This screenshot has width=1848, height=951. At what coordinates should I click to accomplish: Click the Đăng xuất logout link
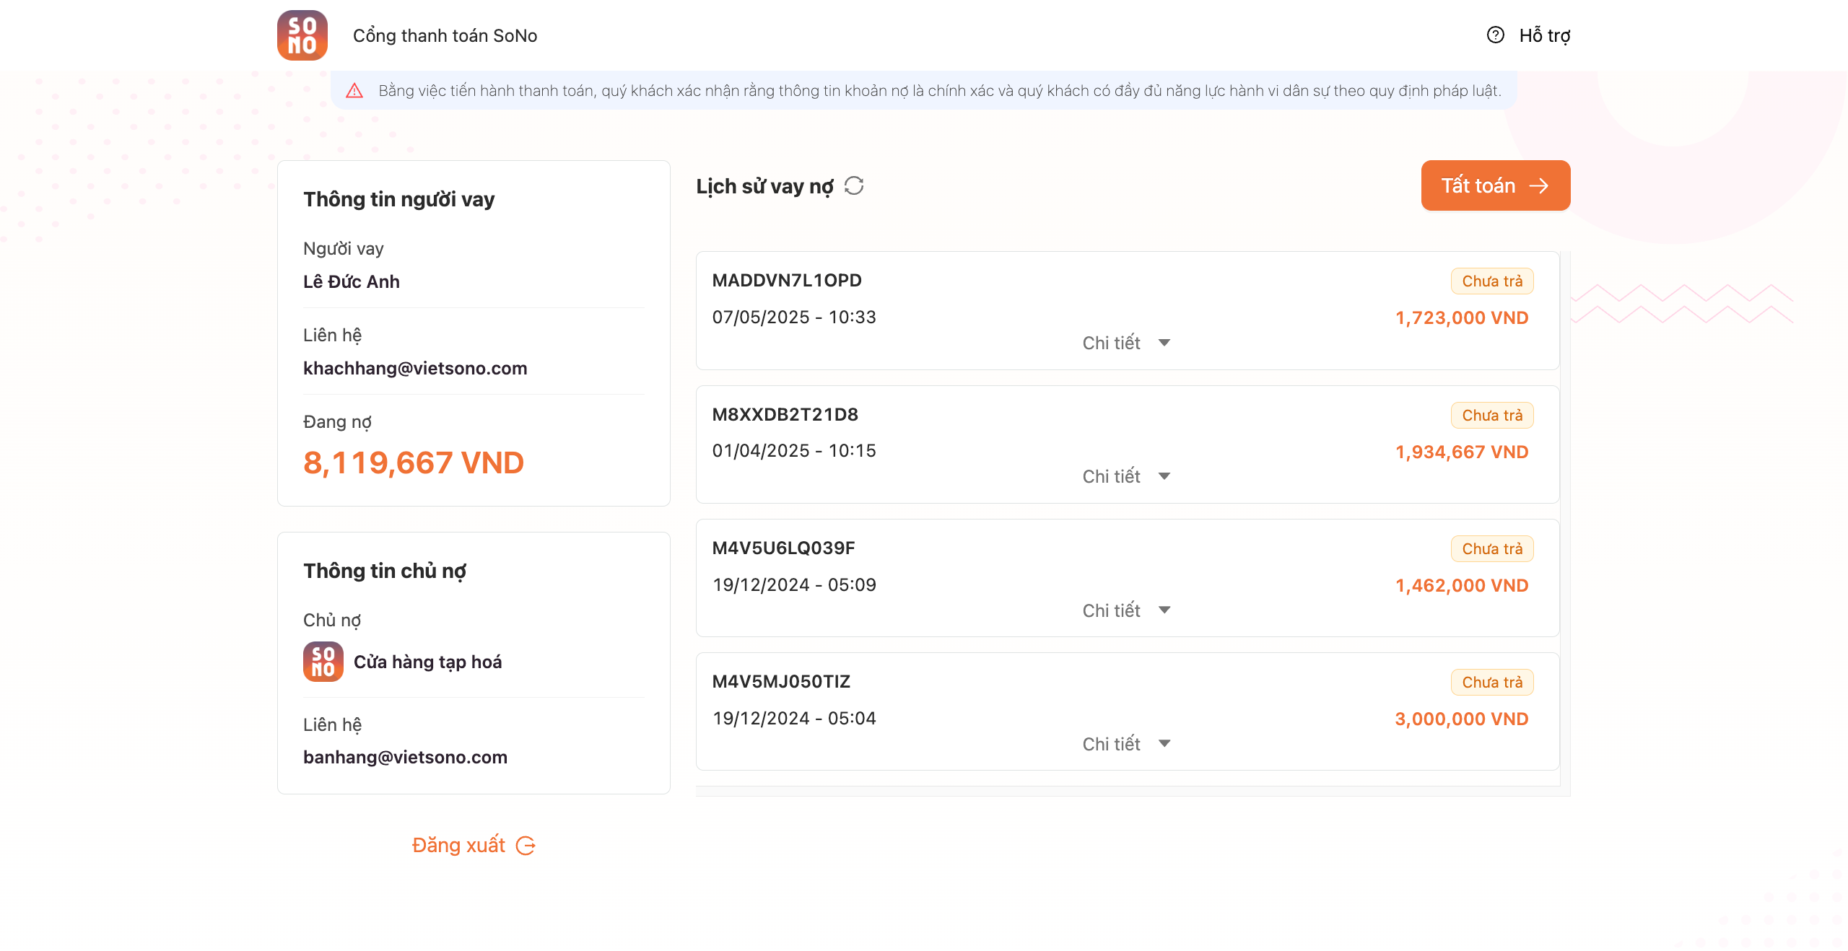click(x=474, y=845)
